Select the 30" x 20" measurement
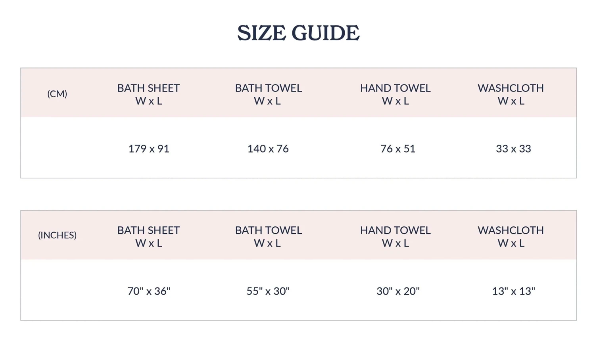Screen dimensions: 595x343 (398, 291)
